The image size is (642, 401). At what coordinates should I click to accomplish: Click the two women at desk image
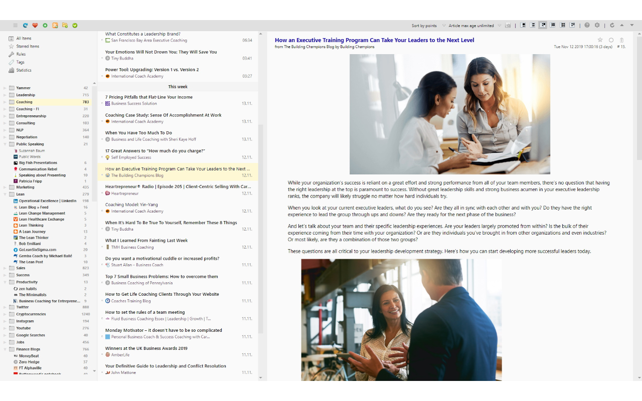coord(449,114)
